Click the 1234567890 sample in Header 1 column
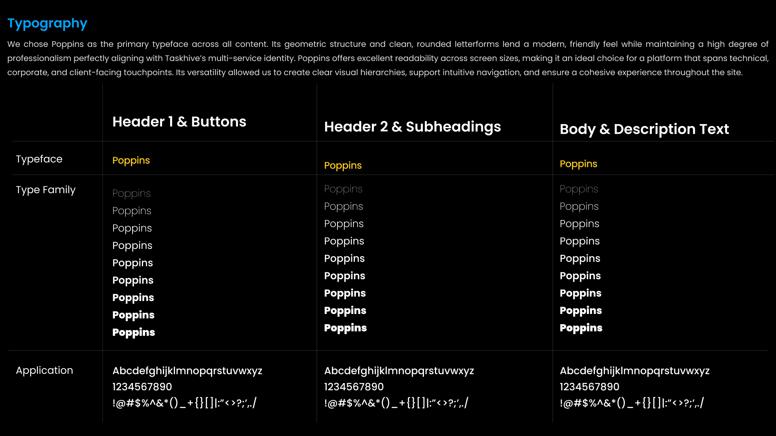The width and height of the screenshot is (776, 436). point(142,387)
